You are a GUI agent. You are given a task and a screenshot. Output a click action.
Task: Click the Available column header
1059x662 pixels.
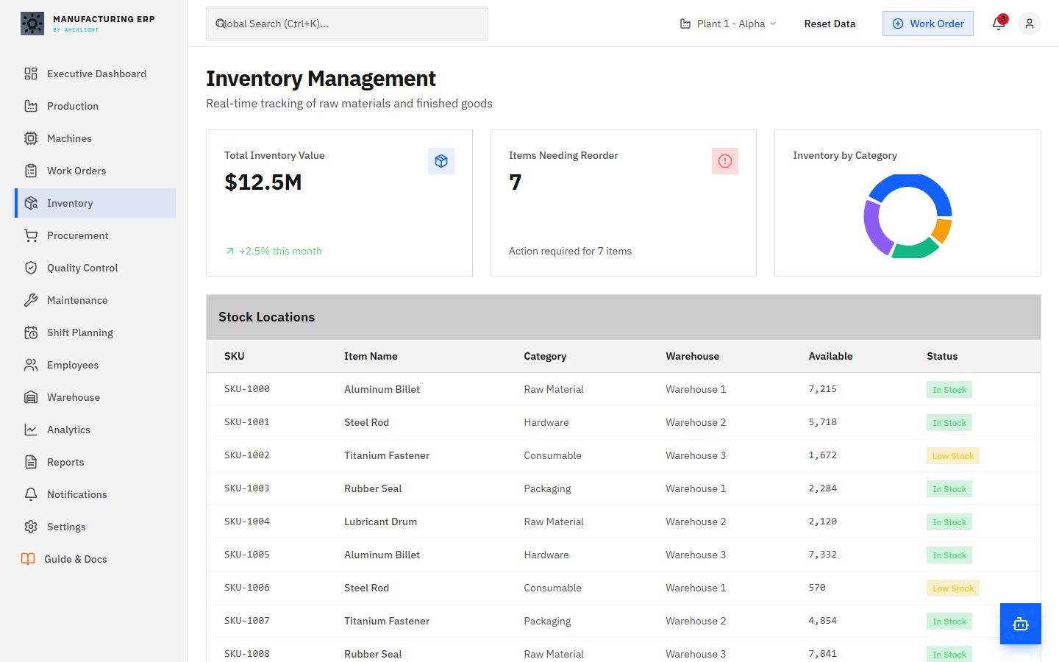(x=830, y=356)
